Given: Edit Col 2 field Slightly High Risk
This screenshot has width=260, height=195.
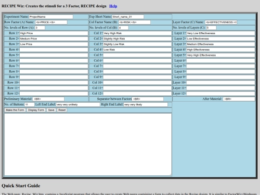Looking at the screenshot, I should pos(137,39).
